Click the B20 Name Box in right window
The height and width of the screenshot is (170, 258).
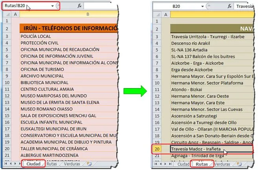tap(176, 6)
